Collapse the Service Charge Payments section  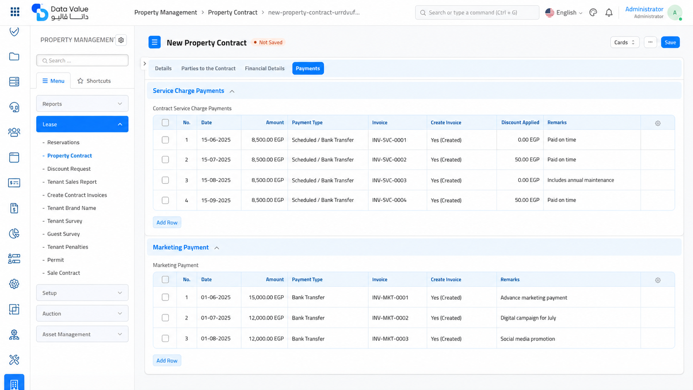pos(232,91)
